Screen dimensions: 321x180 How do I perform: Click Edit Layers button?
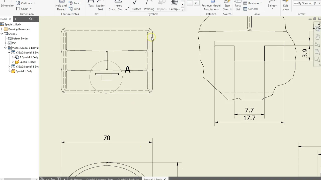coord(285,5)
